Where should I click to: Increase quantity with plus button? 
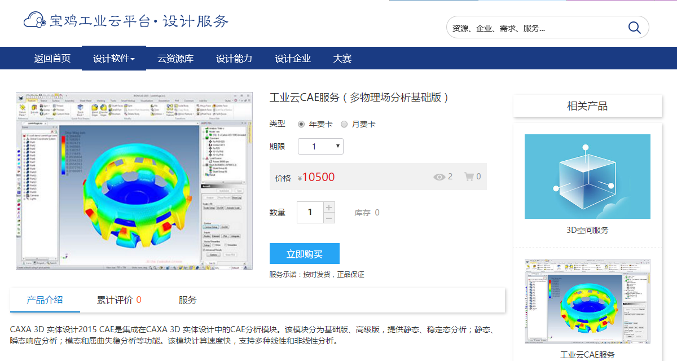[x=329, y=207]
